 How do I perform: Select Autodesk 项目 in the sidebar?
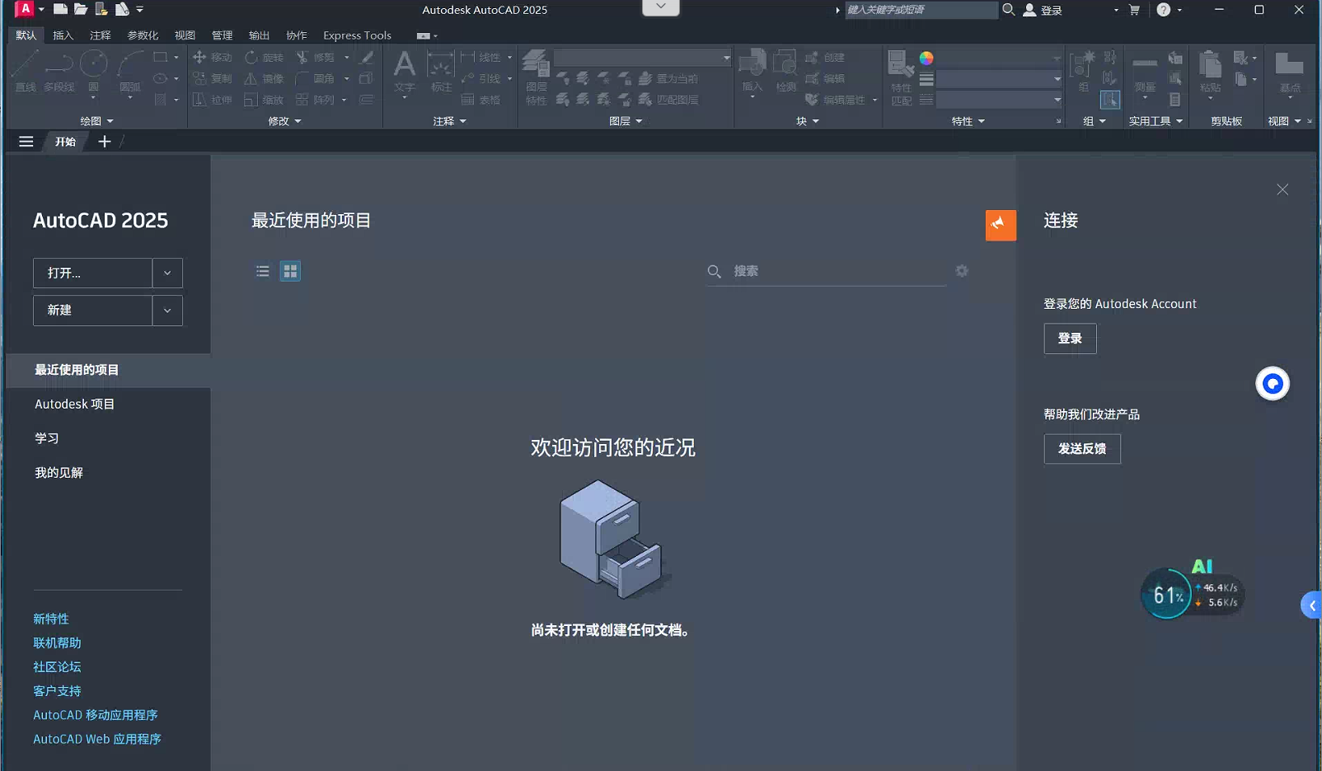[75, 404]
